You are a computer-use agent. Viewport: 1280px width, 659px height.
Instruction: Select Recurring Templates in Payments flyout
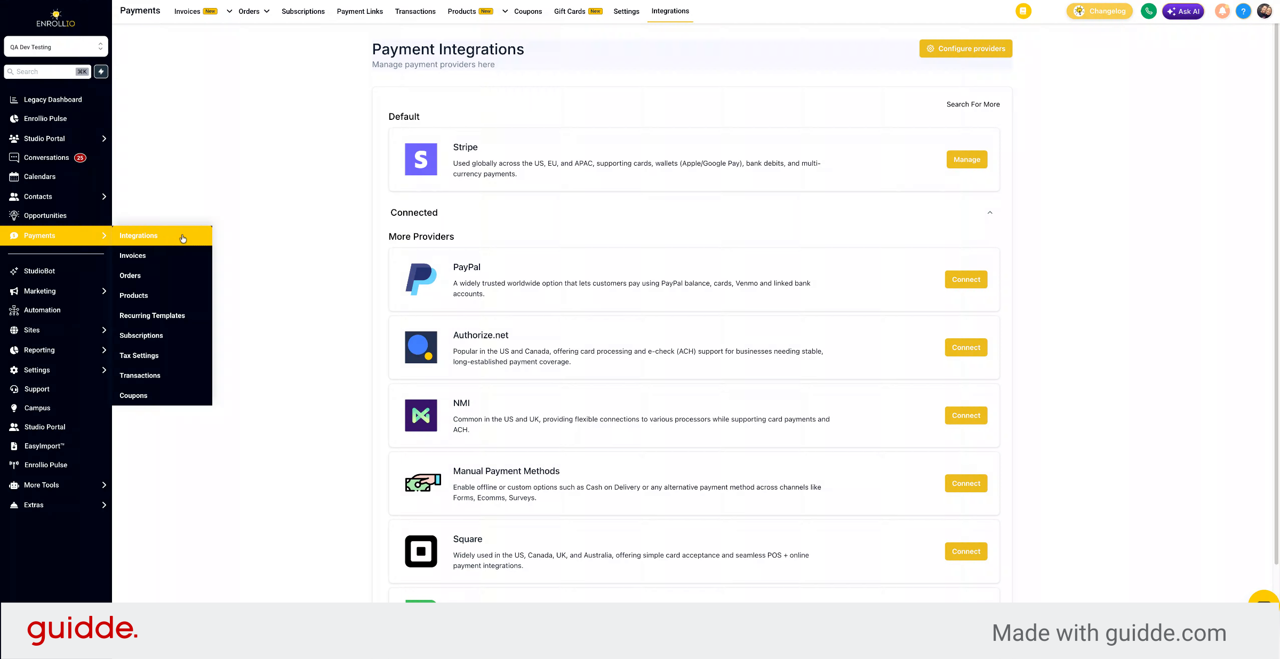pyautogui.click(x=152, y=315)
